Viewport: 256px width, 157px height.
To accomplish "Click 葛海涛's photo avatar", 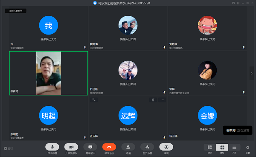I will click(x=128, y=25).
